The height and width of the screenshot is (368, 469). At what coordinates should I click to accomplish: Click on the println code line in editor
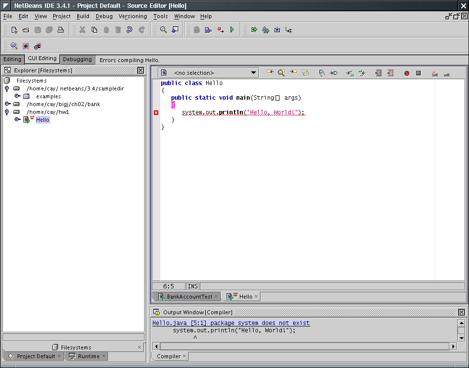point(243,112)
